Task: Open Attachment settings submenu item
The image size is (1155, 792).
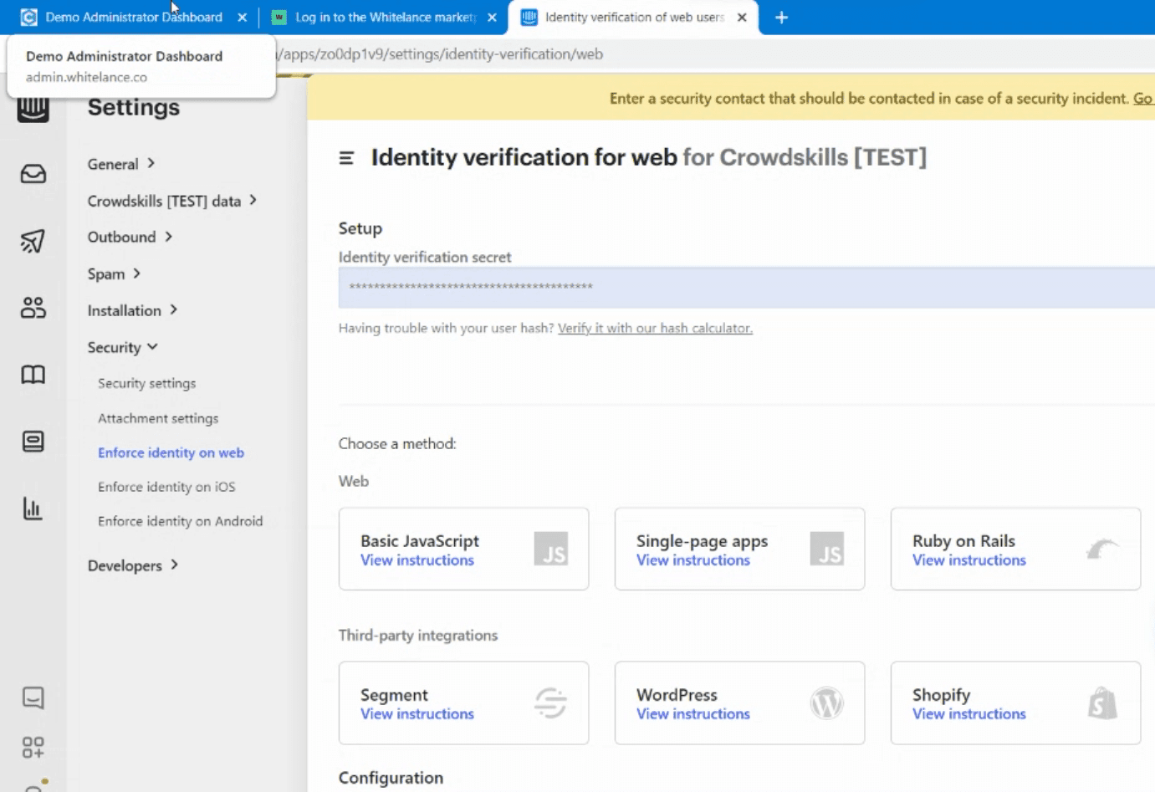Action: click(158, 418)
